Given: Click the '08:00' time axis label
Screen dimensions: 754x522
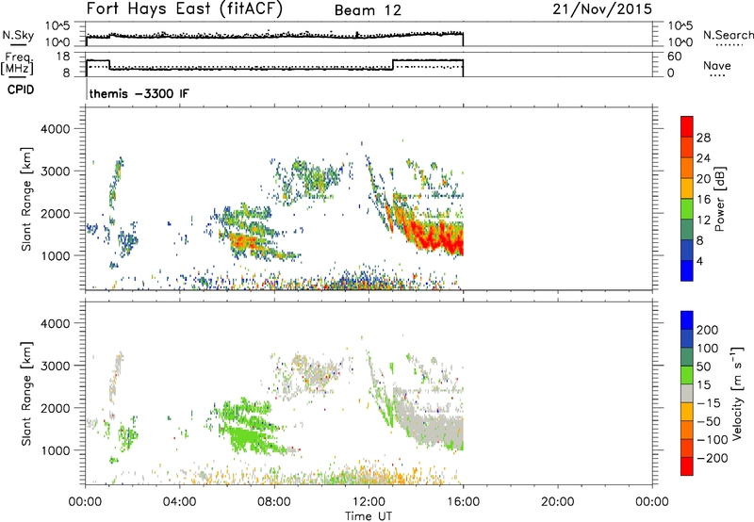Looking at the screenshot, I should coord(274,502).
